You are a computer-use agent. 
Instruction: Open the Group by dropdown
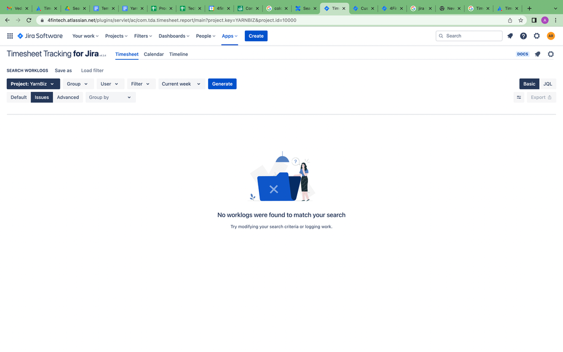click(111, 98)
